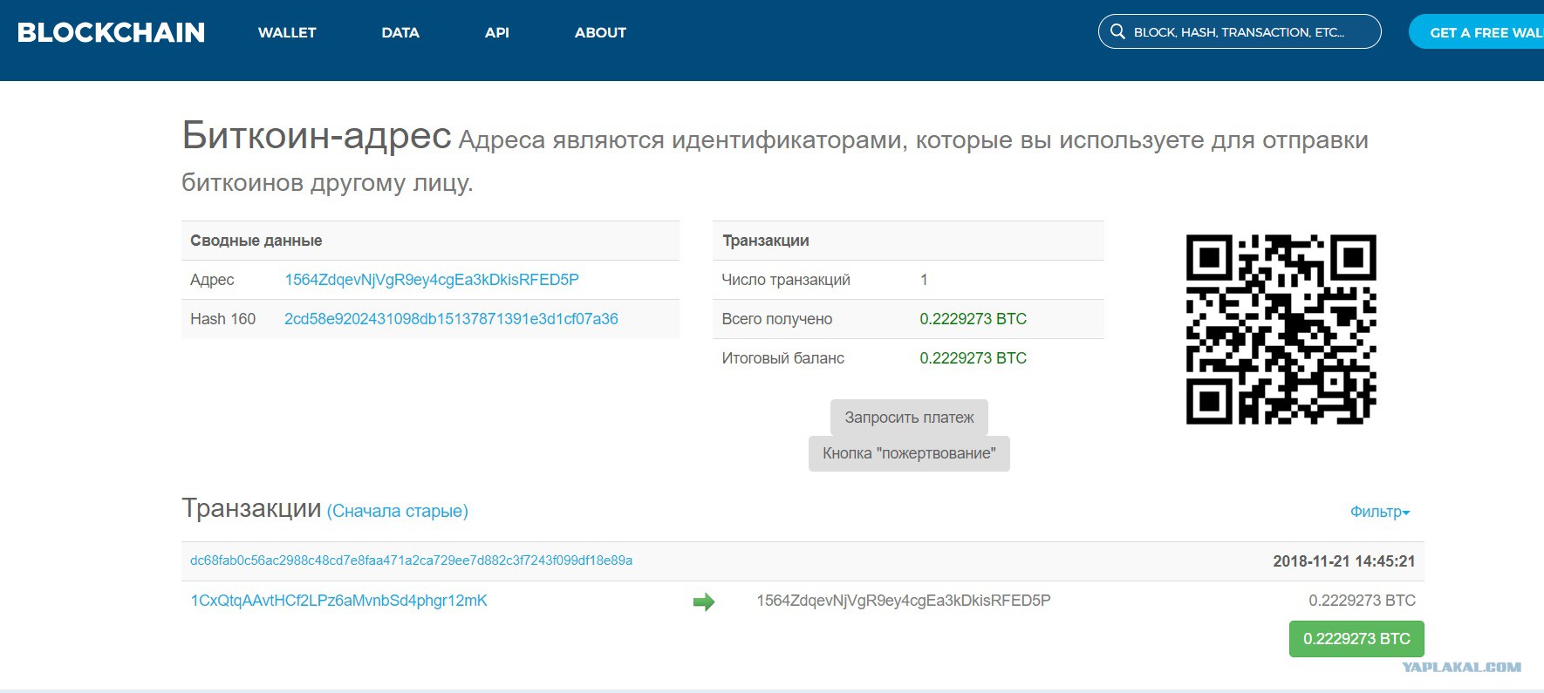This screenshot has height=693, width=1544.
Task: Click the BLOCKCHAIN logo
Action: tap(111, 32)
